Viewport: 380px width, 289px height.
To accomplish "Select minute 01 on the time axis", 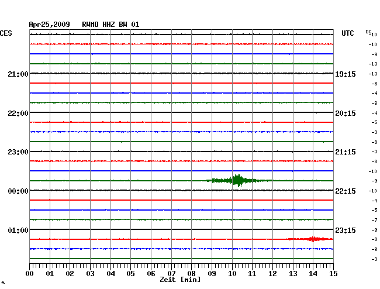I will click(x=50, y=274).
